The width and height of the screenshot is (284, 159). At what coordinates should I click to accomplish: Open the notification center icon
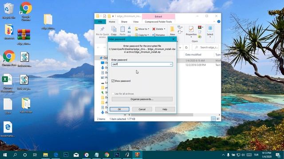point(278,155)
